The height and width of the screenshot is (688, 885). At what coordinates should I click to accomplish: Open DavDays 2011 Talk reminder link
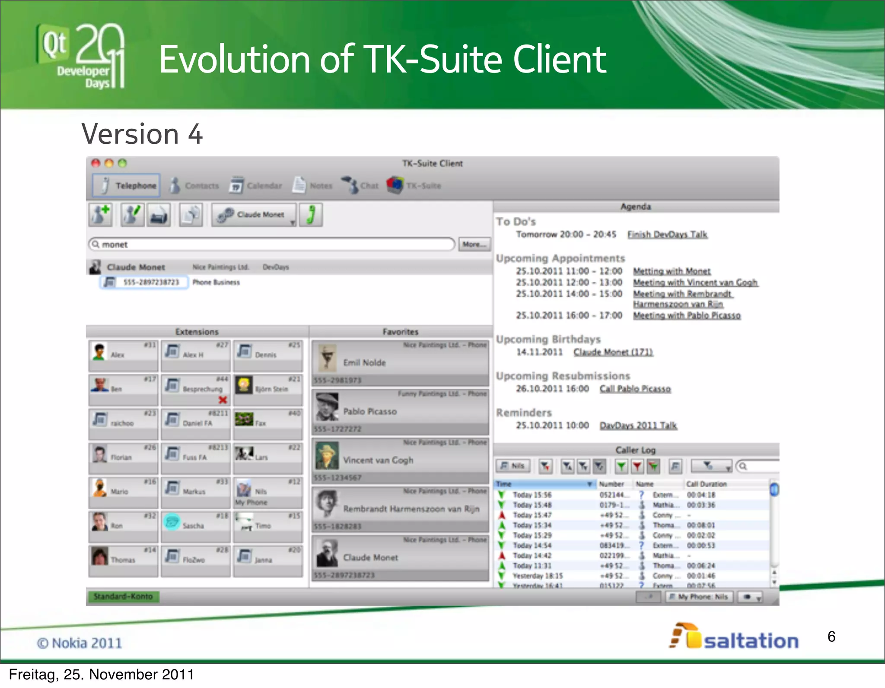pyautogui.click(x=638, y=426)
